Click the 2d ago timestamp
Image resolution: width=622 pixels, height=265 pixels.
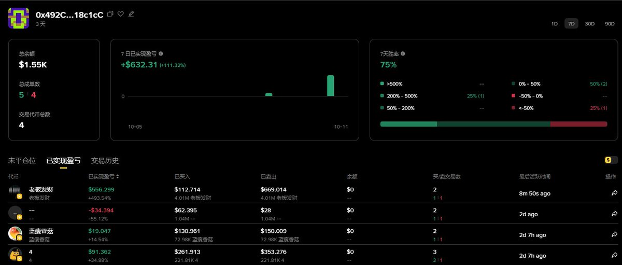pos(528,214)
